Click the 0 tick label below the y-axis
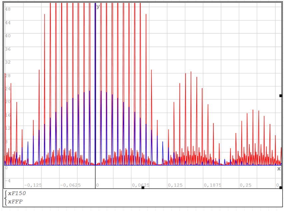Screen dimensions: 284x211 coord(97,185)
